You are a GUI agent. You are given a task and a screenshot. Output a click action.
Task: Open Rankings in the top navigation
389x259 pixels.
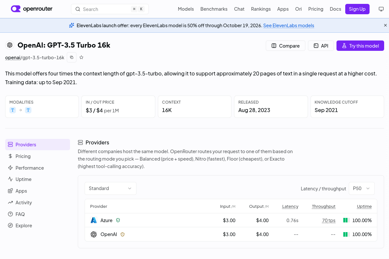pos(261,9)
